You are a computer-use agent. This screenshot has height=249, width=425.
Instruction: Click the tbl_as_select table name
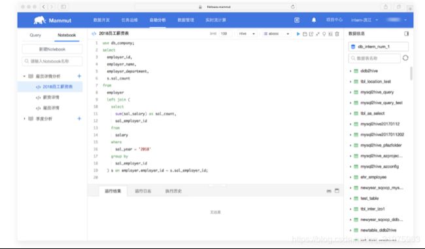(x=373, y=113)
